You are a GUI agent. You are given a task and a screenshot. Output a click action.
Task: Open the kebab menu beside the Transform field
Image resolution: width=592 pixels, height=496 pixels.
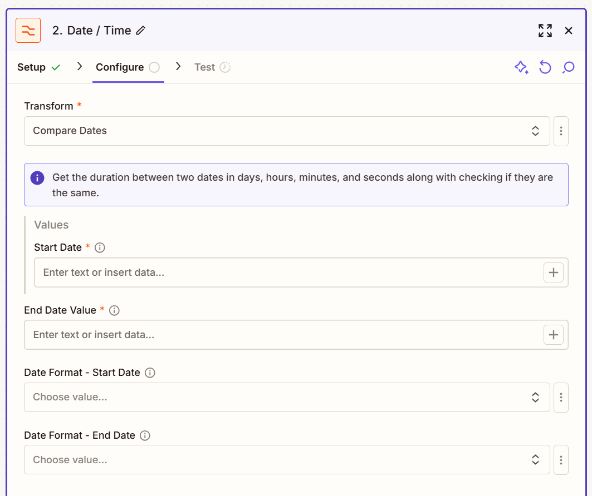(x=561, y=131)
